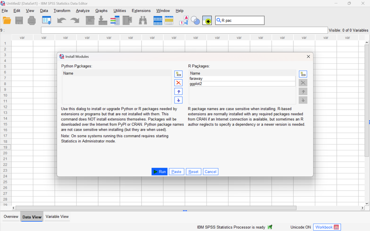Click 'Visible: 0 of 0 Variables' text
Image resolution: width=370 pixels, height=231 pixels.
pos(348,30)
